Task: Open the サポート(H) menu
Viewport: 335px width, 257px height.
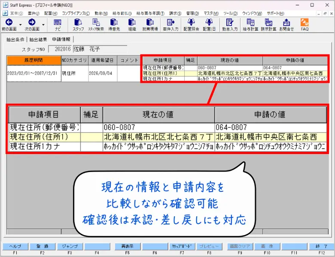Action: (x=275, y=13)
